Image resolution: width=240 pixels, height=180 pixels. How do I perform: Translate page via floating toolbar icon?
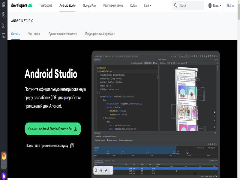(106, 170)
